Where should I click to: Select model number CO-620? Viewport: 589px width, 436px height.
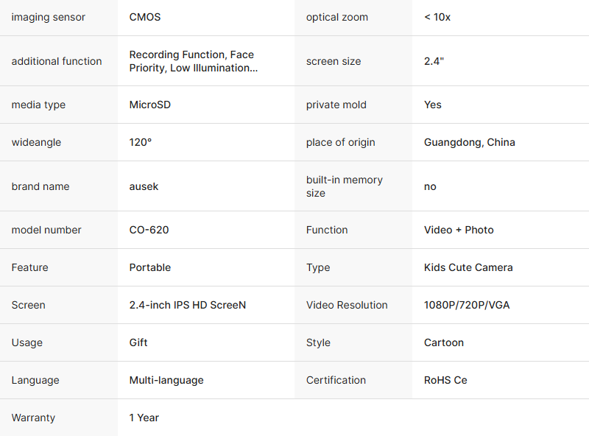pyautogui.click(x=149, y=230)
